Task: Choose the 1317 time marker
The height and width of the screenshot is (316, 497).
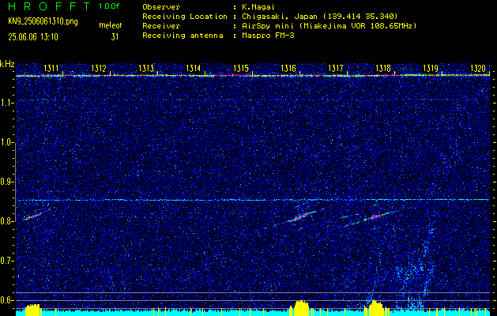Action: point(336,68)
